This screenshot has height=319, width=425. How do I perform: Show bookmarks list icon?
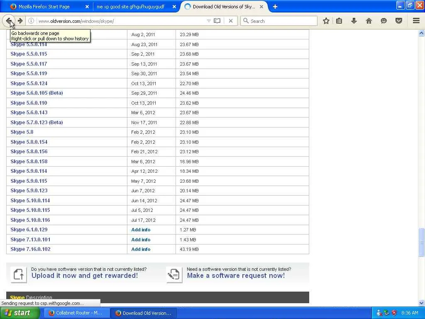click(339, 21)
